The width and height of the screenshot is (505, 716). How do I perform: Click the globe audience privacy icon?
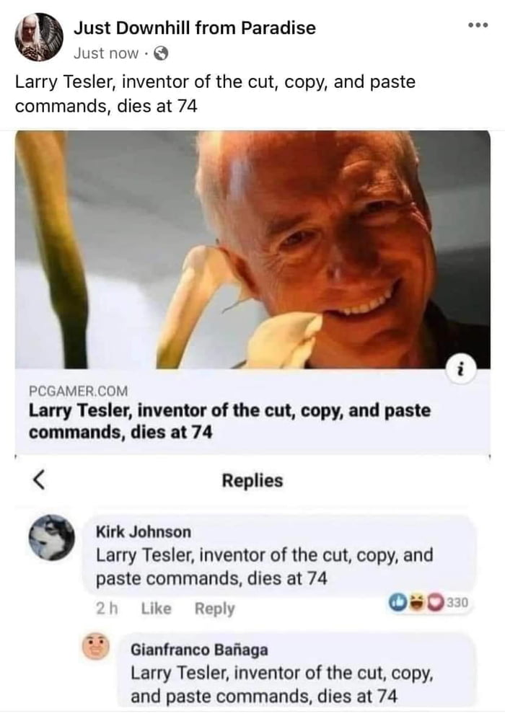tap(128, 50)
